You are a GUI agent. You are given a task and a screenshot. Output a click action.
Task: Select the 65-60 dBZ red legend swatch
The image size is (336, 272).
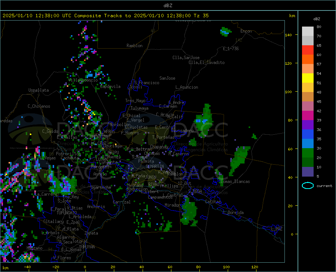coord(308,50)
